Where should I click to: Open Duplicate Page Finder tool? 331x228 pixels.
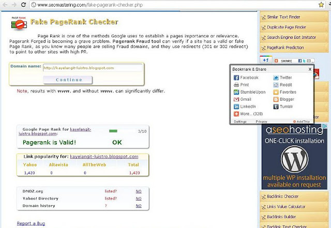click(x=294, y=27)
